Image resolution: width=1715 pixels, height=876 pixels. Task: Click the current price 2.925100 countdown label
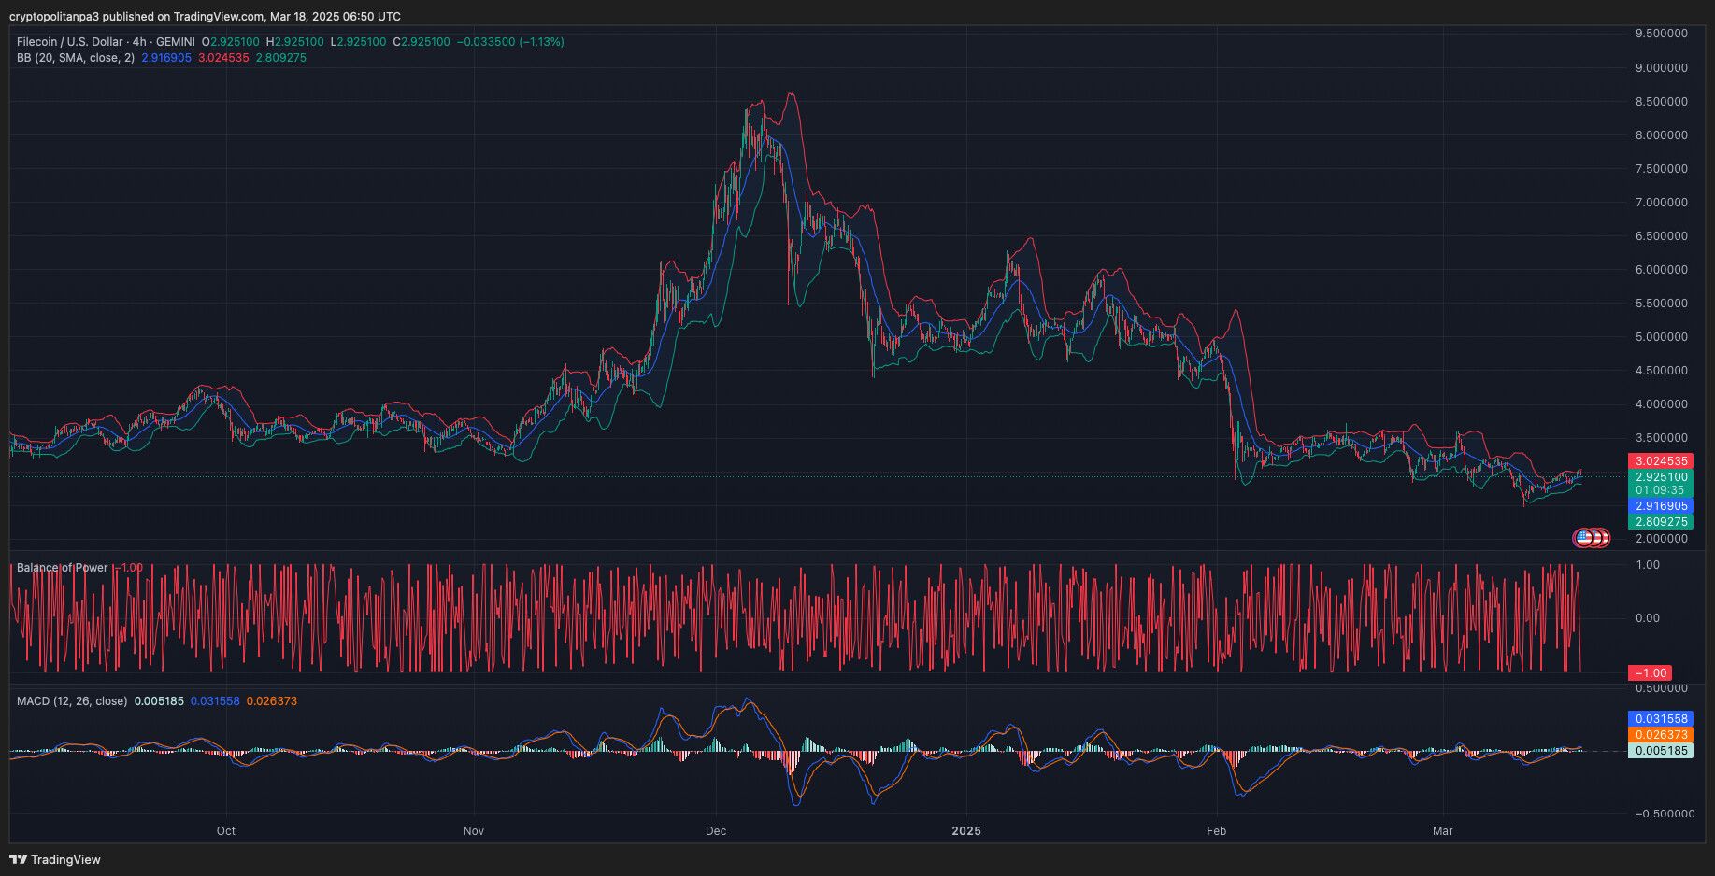1661,483
